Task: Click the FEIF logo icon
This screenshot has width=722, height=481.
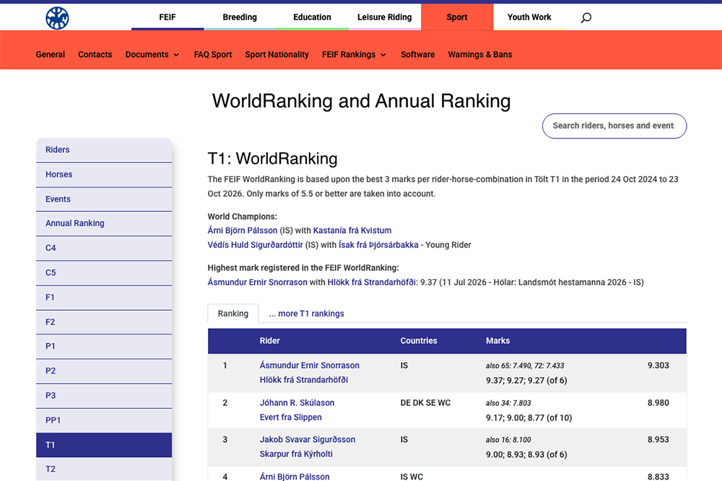Action: pos(57,18)
